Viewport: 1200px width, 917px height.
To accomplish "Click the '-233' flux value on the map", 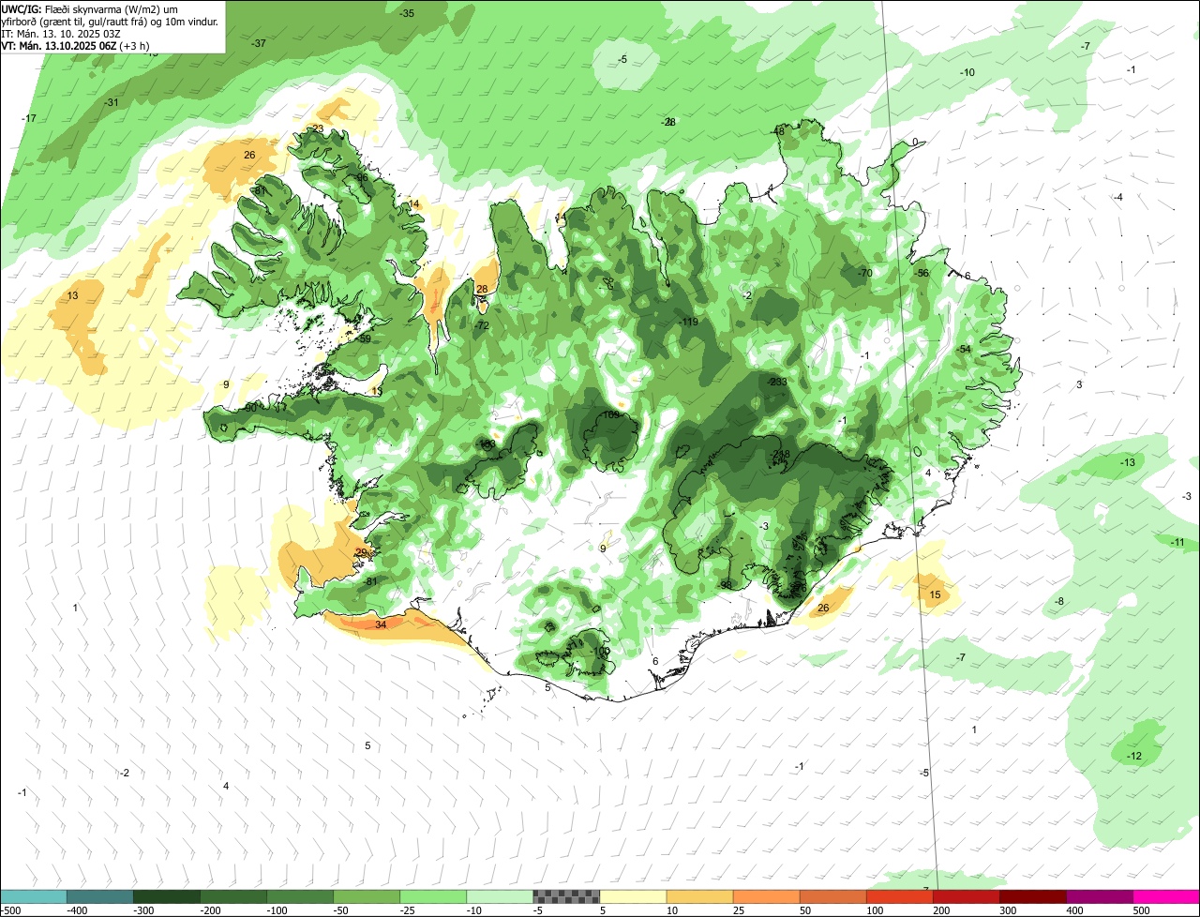I will (x=777, y=383).
